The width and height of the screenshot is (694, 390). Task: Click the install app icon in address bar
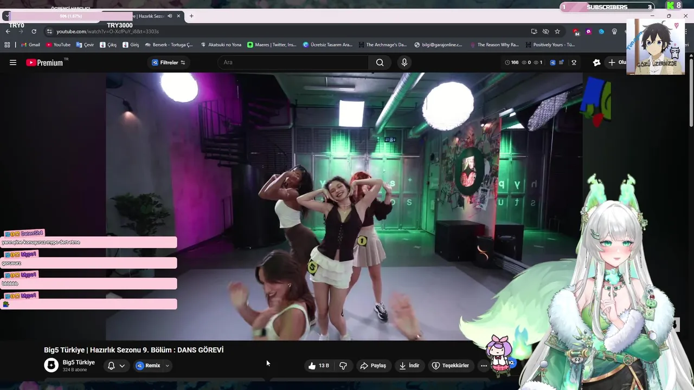534,31
